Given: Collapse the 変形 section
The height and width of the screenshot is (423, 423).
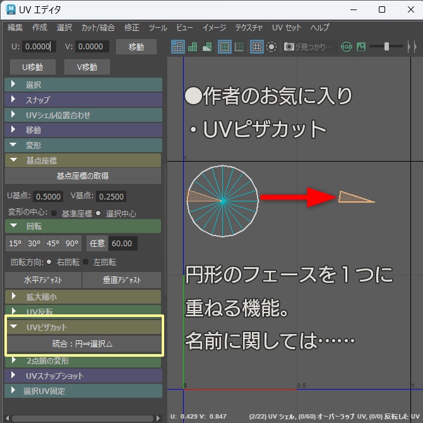Looking at the screenshot, I should coord(83,145).
